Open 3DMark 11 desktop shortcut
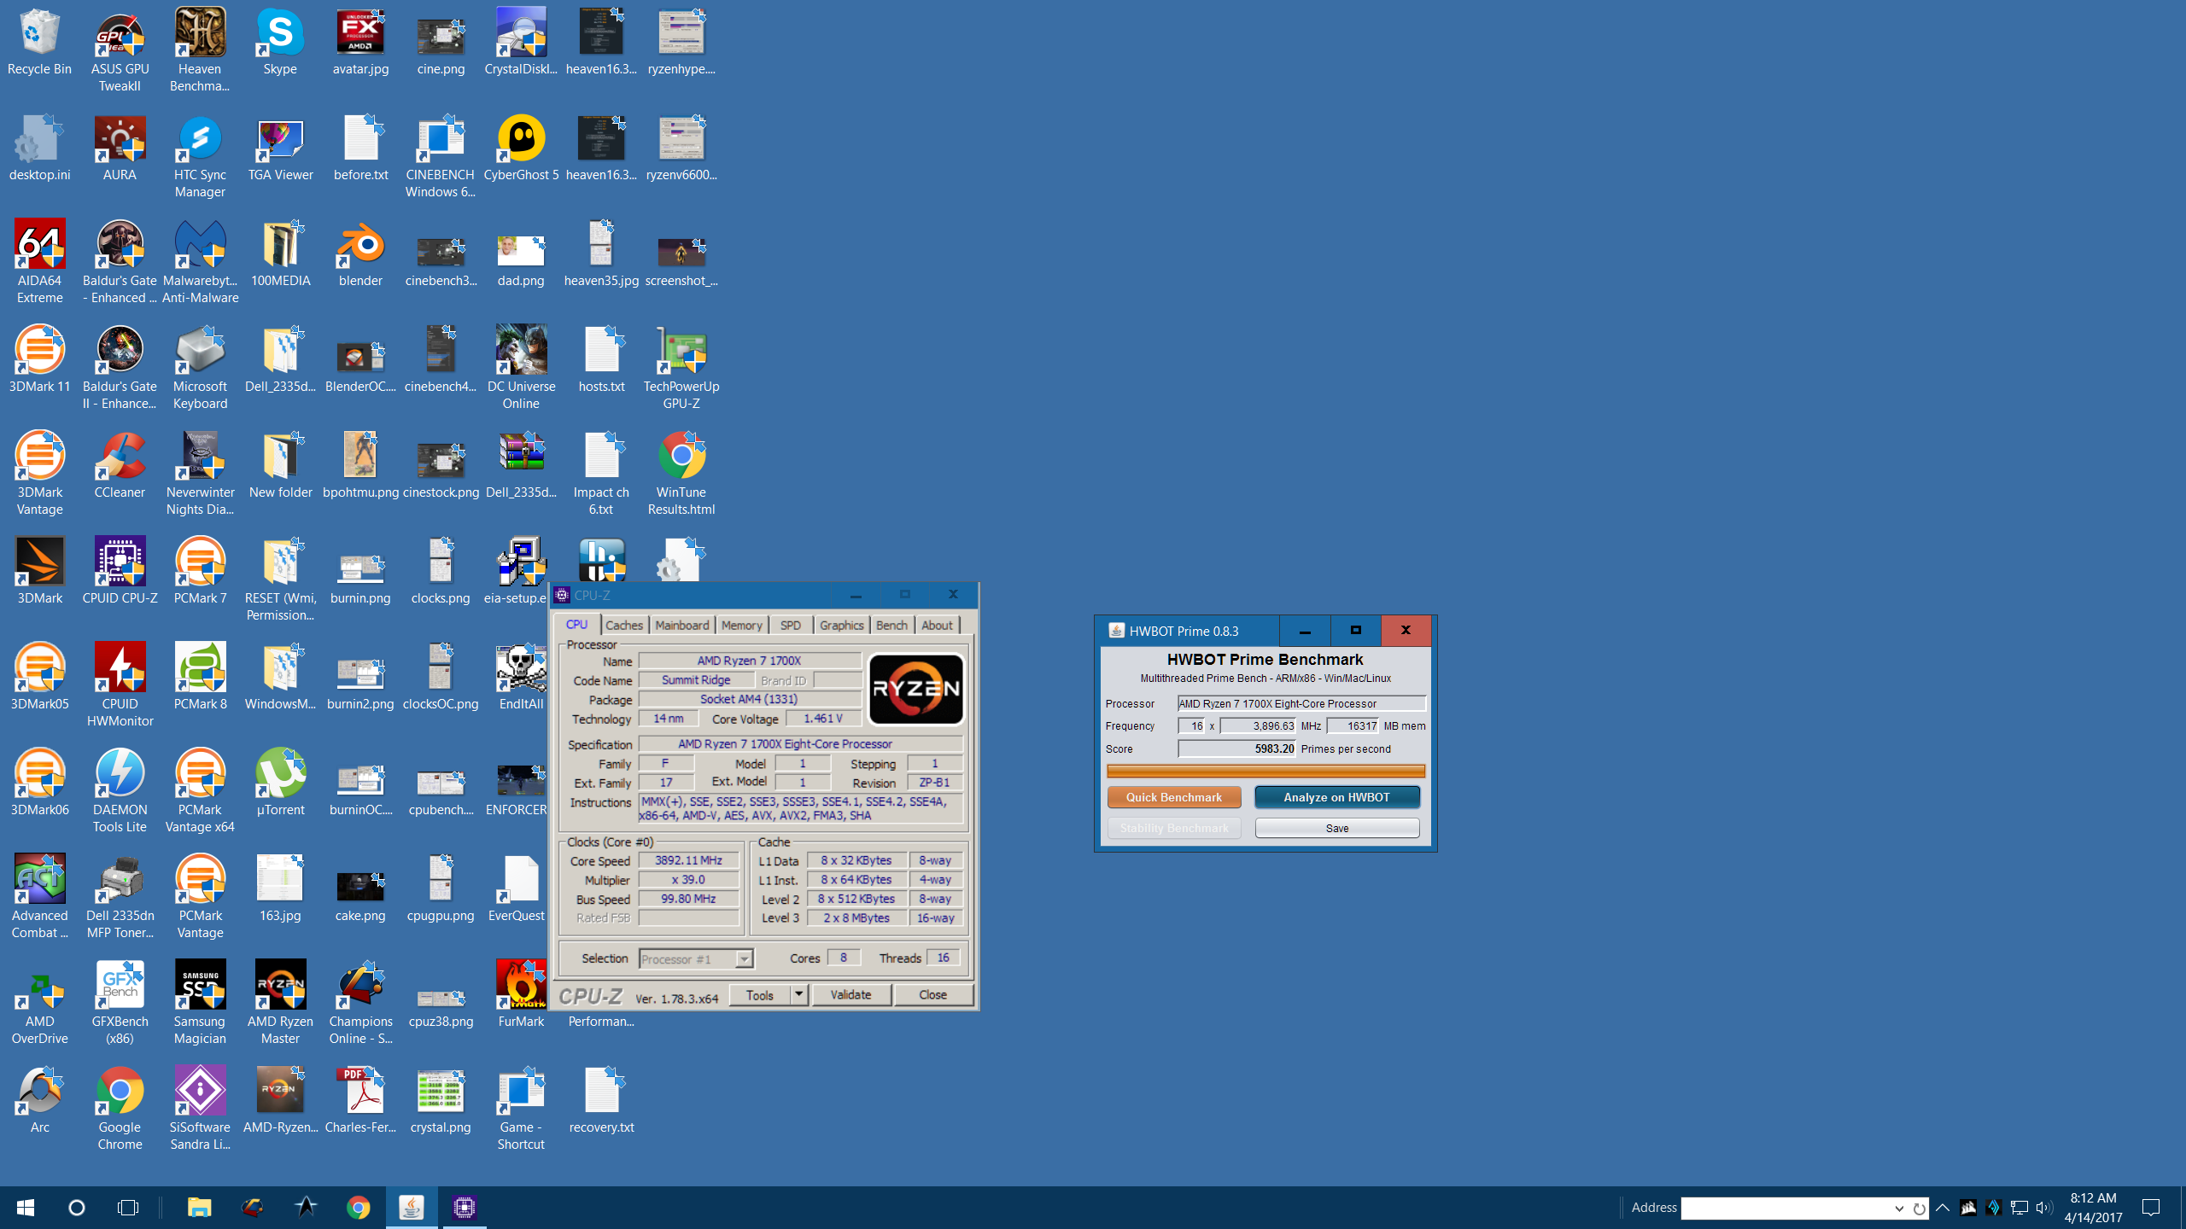This screenshot has width=2186, height=1229. click(39, 360)
